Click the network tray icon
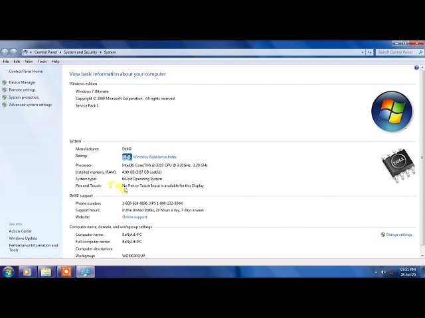Viewport: 425px width, 318px height. point(391,272)
